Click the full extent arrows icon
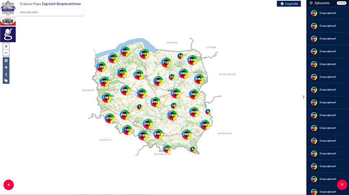This screenshot has height=195, width=349. click(x=6, y=61)
